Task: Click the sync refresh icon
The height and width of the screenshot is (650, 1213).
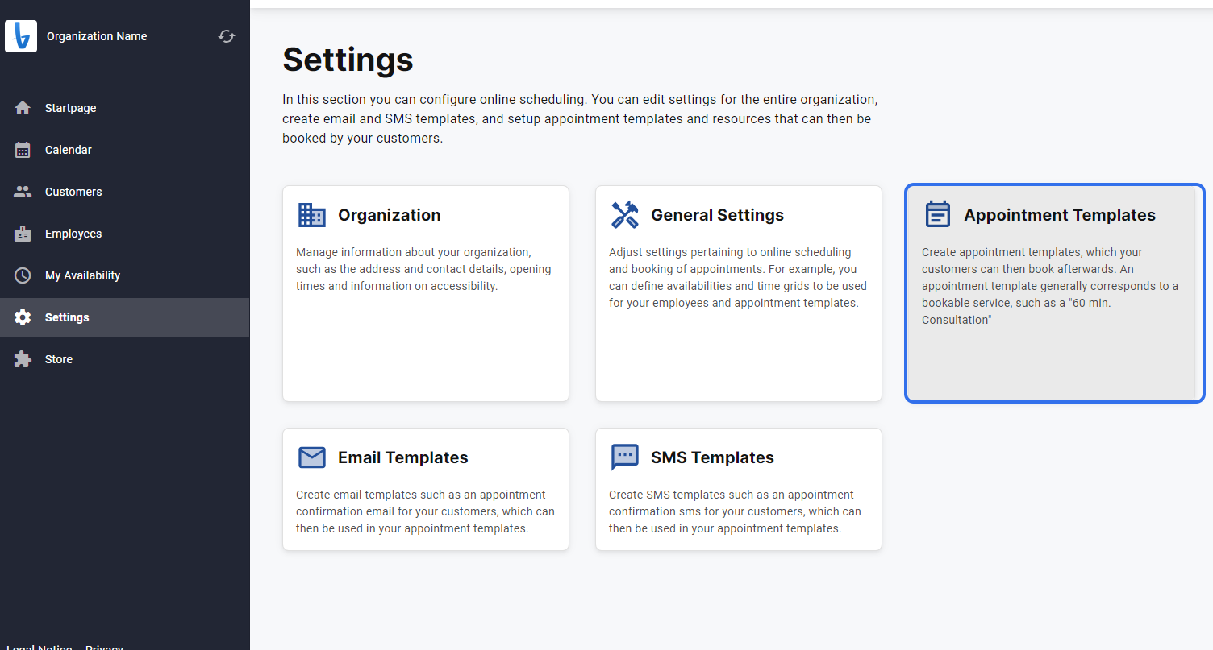Action: point(227,36)
